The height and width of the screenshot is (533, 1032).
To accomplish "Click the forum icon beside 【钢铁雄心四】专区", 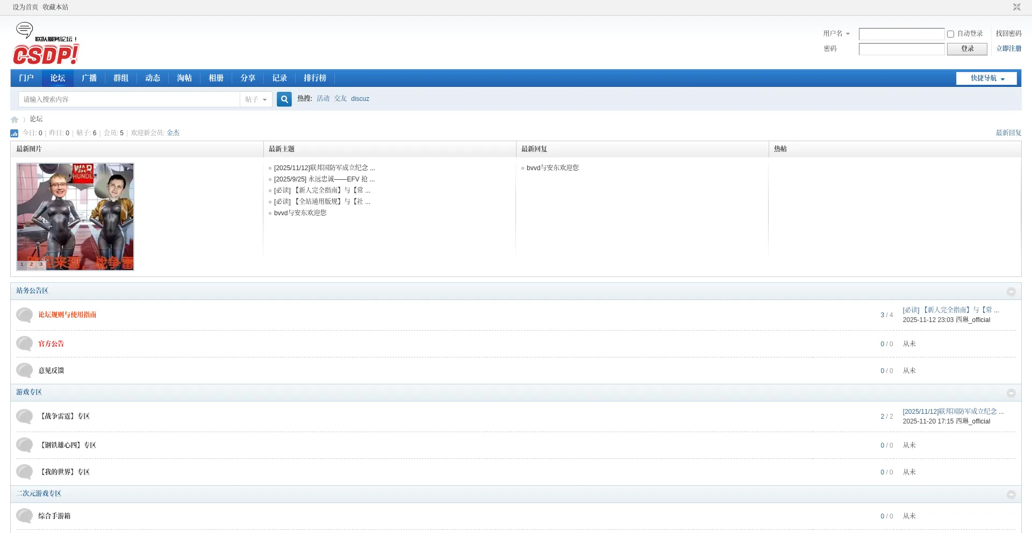I will (24, 446).
